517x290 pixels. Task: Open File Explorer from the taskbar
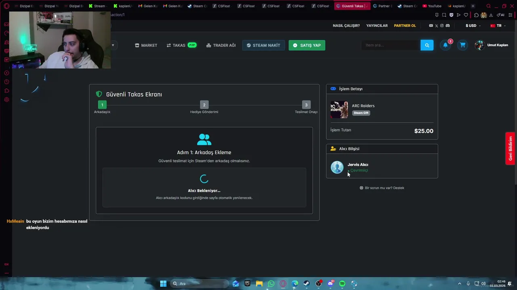coord(259,284)
